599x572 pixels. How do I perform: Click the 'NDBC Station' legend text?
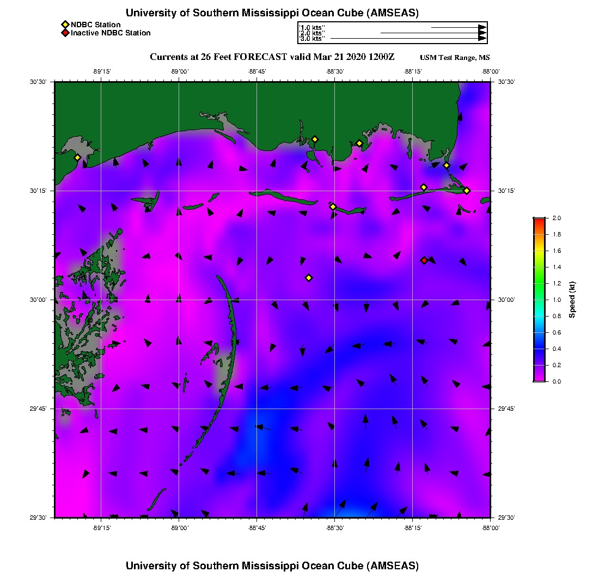pyautogui.click(x=96, y=25)
